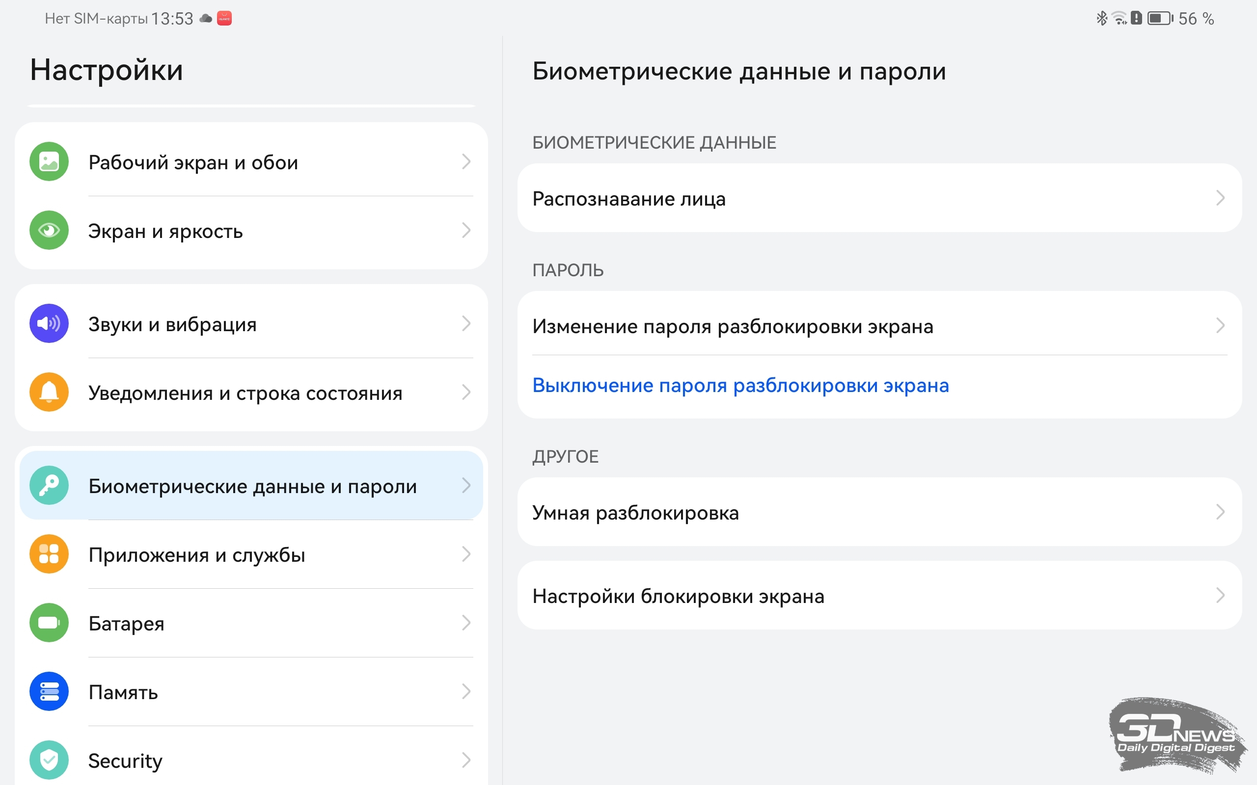Tap Выключение пароля разблокировки экрана link
1257x785 pixels.
pos(740,385)
